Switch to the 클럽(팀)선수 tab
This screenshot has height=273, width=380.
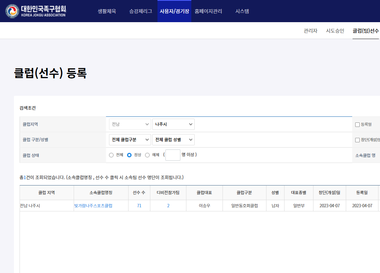point(366,31)
